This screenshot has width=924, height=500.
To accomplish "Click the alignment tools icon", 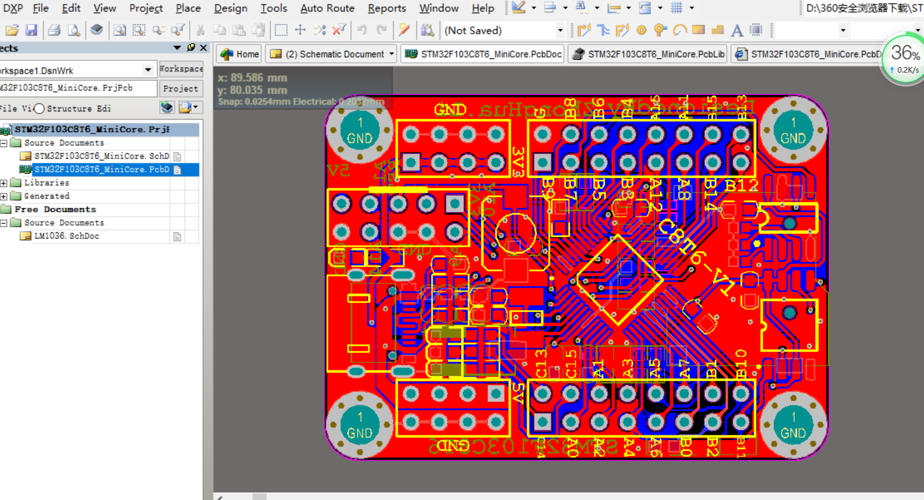I will pos(550,8).
